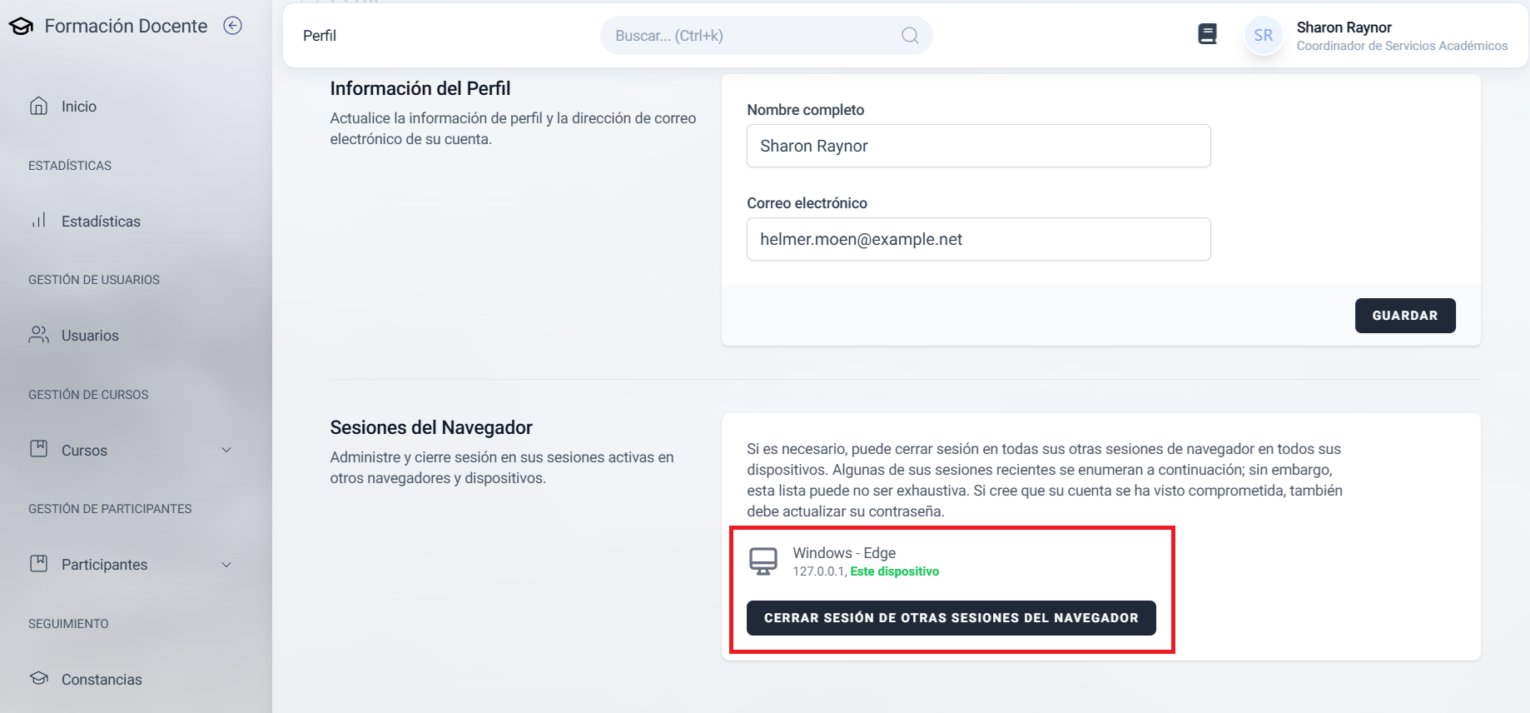Go to Inicio in the sidebar

coord(79,107)
